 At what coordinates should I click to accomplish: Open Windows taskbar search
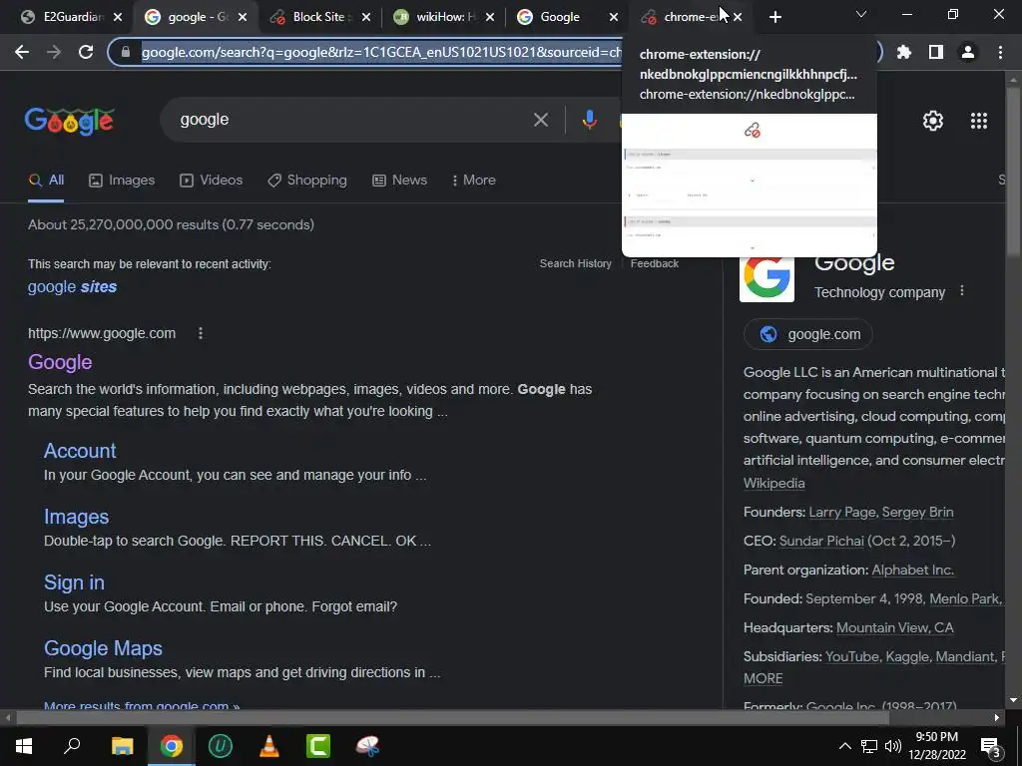point(72,746)
